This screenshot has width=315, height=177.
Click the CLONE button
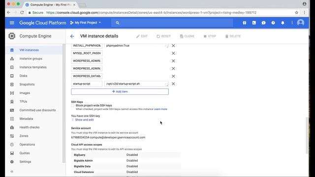pos(187,36)
